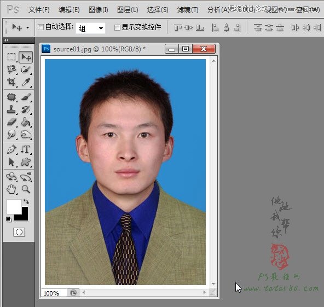
Task: Open the 编辑(E) menu
Action: 69,10
